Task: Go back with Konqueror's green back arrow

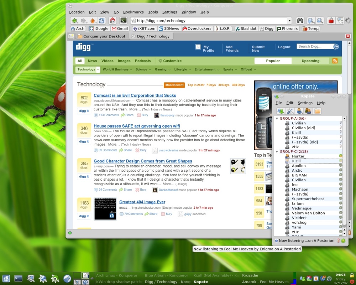Action: point(74,21)
